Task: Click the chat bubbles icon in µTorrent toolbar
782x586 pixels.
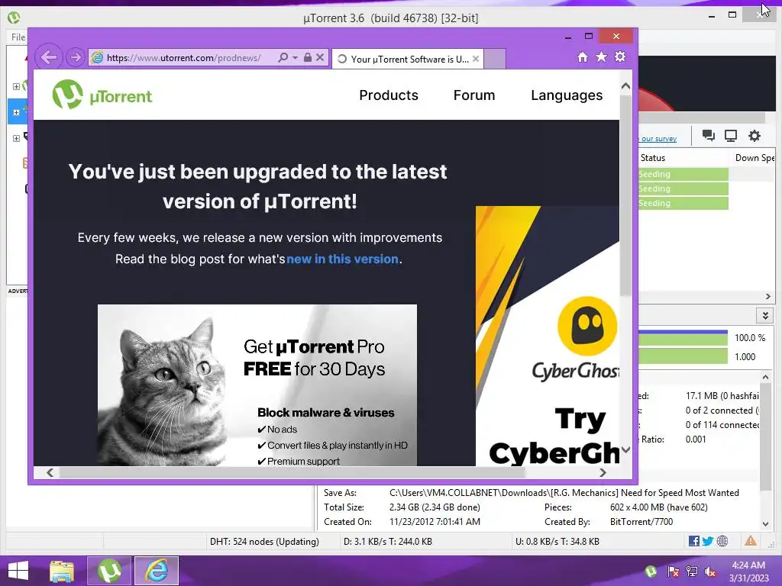Action: click(x=708, y=136)
